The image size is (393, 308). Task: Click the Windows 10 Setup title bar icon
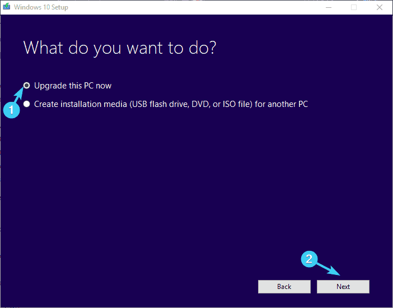click(6, 7)
